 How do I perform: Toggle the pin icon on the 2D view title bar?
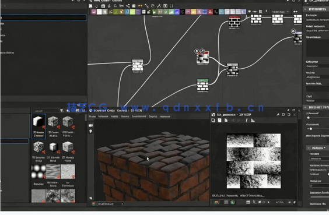coord(278,115)
